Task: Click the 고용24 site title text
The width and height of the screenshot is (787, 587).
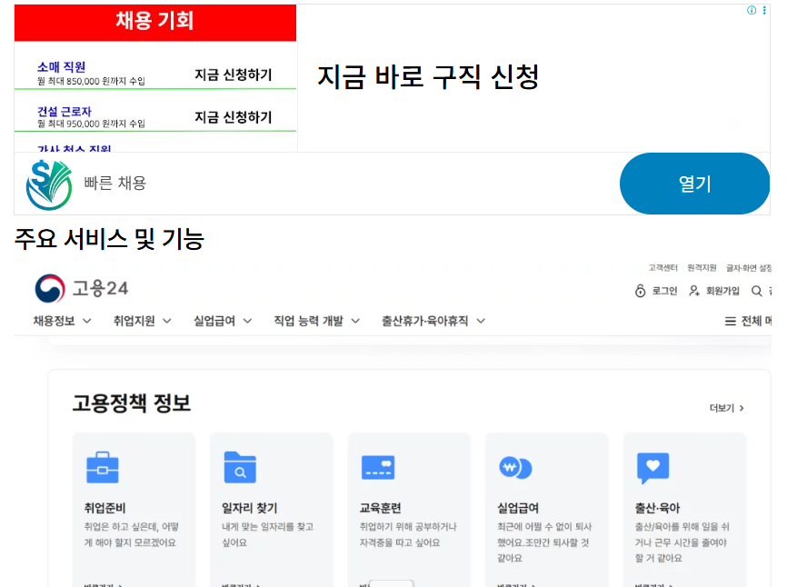Action: pos(100,288)
